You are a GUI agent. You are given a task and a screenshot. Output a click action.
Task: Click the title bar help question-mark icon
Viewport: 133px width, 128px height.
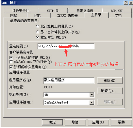pos(126,3)
